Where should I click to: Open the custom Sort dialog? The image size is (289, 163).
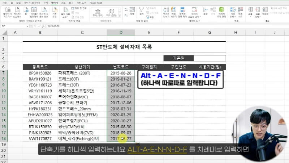click(x=132, y=11)
